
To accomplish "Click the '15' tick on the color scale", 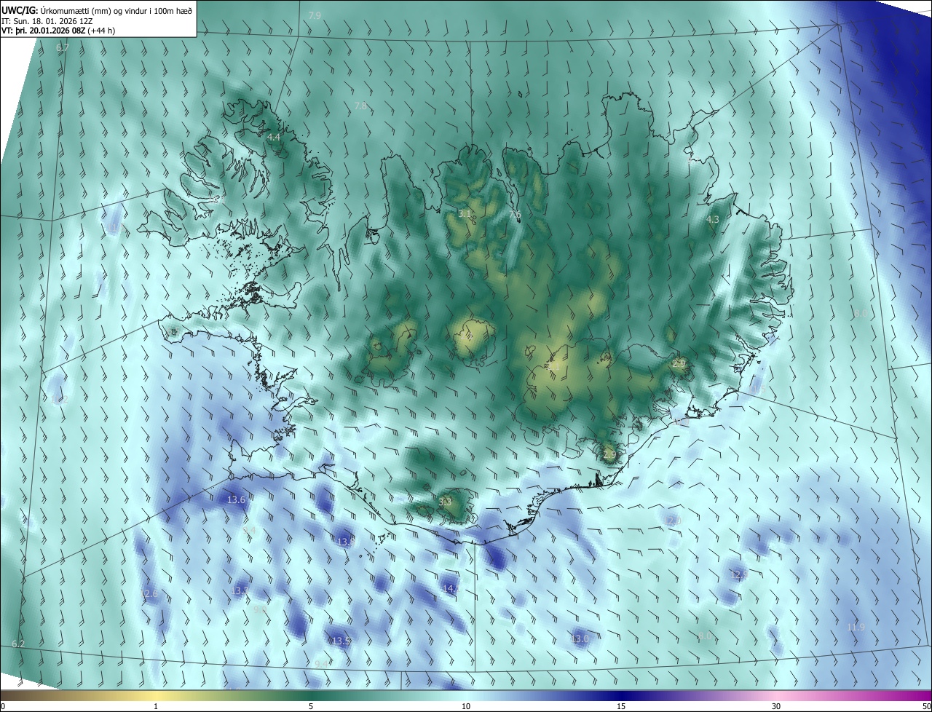I will [x=621, y=706].
